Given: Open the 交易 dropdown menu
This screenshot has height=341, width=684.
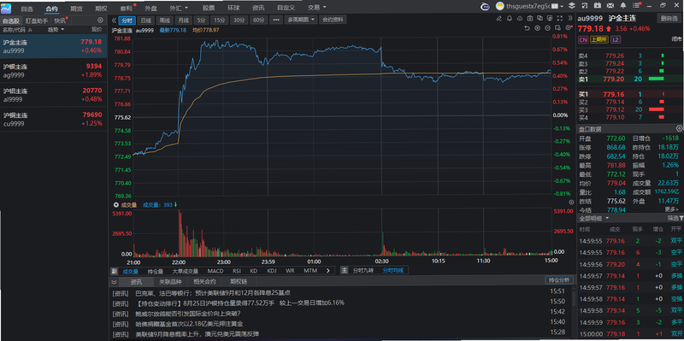Looking at the screenshot, I should 316,8.
